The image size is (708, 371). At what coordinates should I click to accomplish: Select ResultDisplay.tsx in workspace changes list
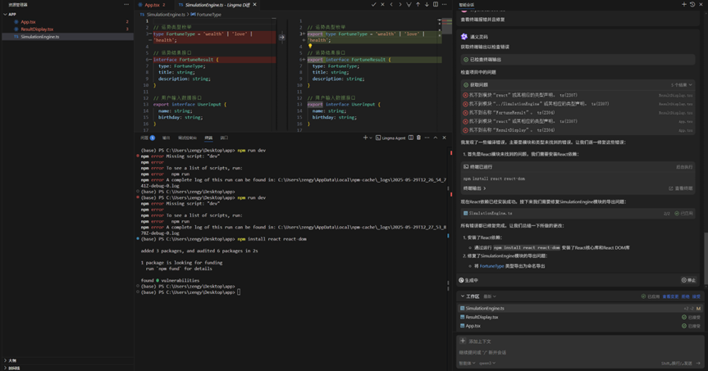[580, 317]
